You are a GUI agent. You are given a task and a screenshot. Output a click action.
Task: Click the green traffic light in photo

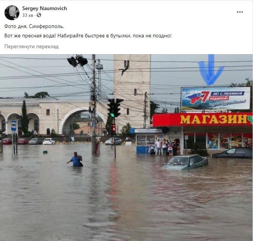coord(112,115)
